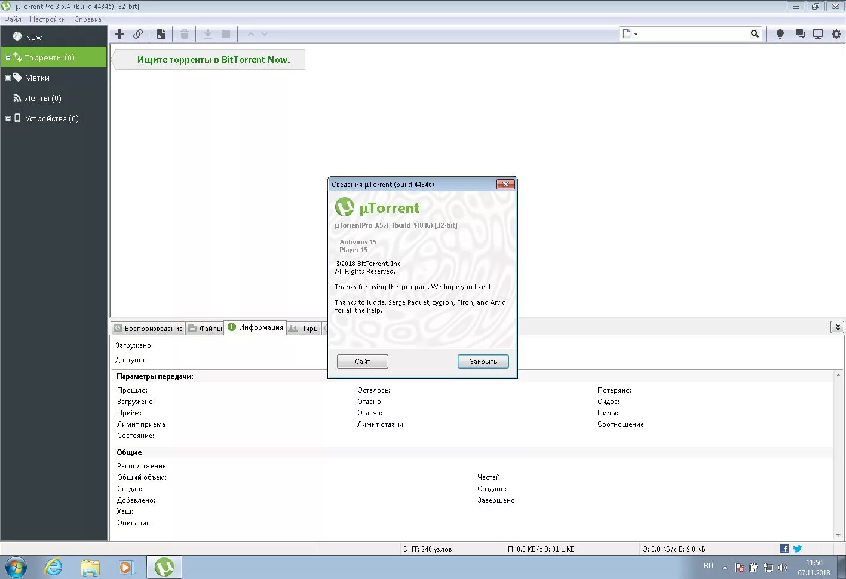Click the start download arrow icon
This screenshot has width=846, height=579.
207,34
